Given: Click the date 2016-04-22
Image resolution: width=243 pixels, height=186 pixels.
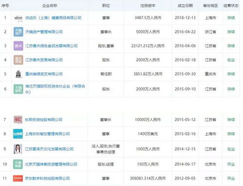Looking at the screenshot, I should [185, 32].
